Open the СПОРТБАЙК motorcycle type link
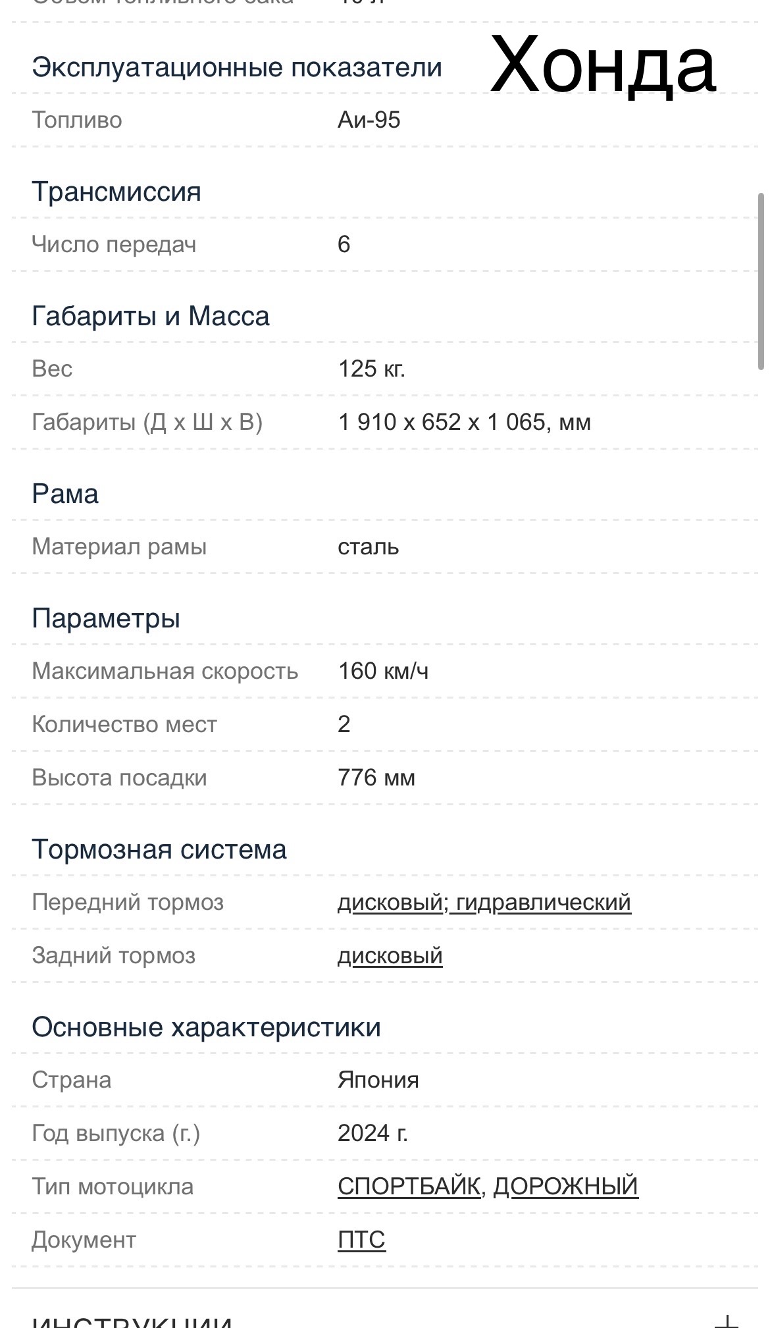Viewport: 770px width, 1328px height. tap(408, 1186)
